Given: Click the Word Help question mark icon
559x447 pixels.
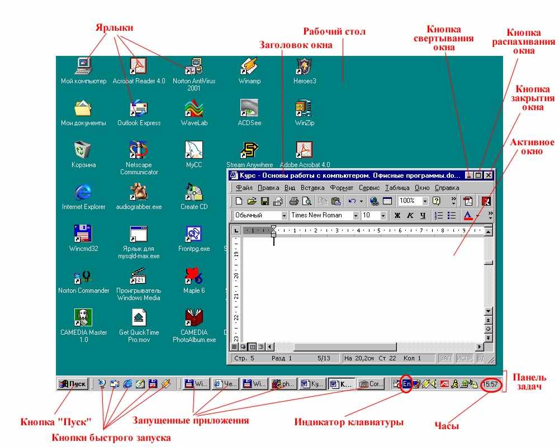Looking at the screenshot, I should coord(437,201).
